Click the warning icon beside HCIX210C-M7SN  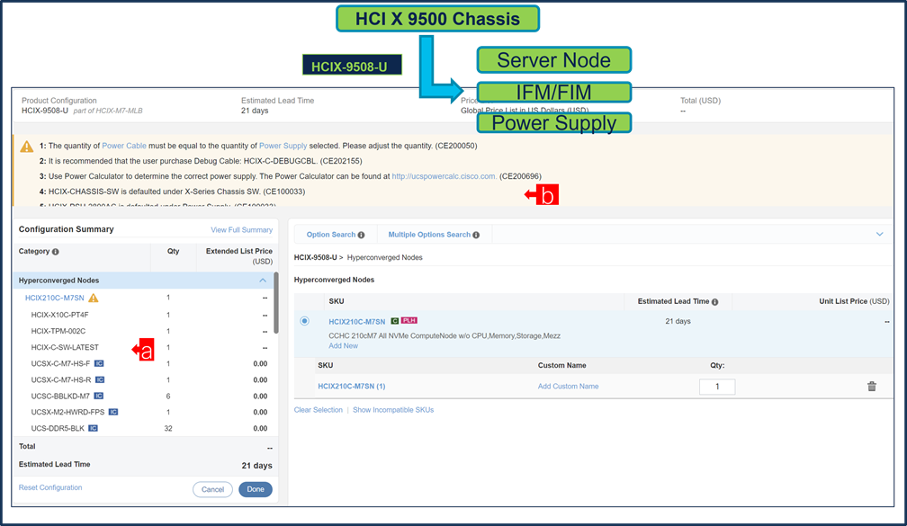(x=94, y=298)
